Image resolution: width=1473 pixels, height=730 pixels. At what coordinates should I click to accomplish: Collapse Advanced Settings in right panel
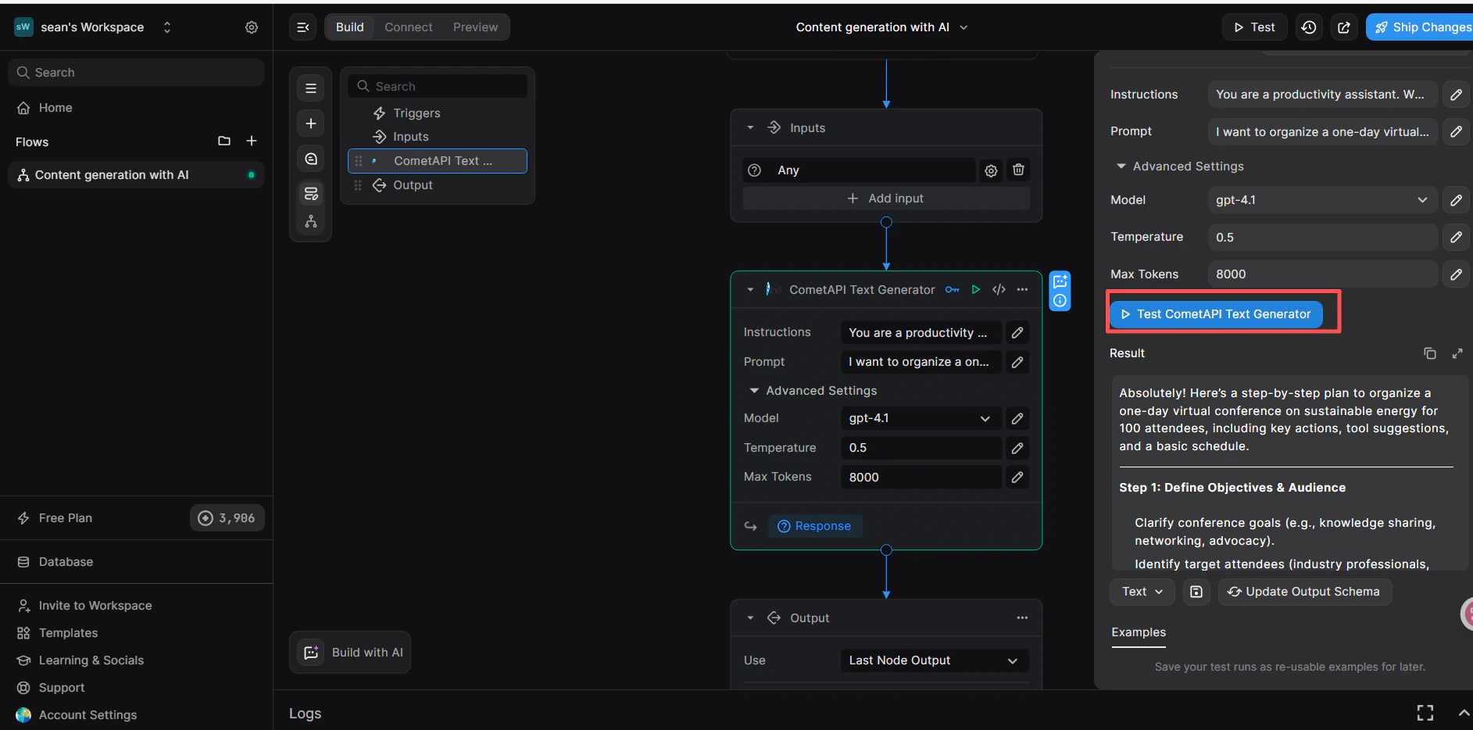click(1121, 166)
